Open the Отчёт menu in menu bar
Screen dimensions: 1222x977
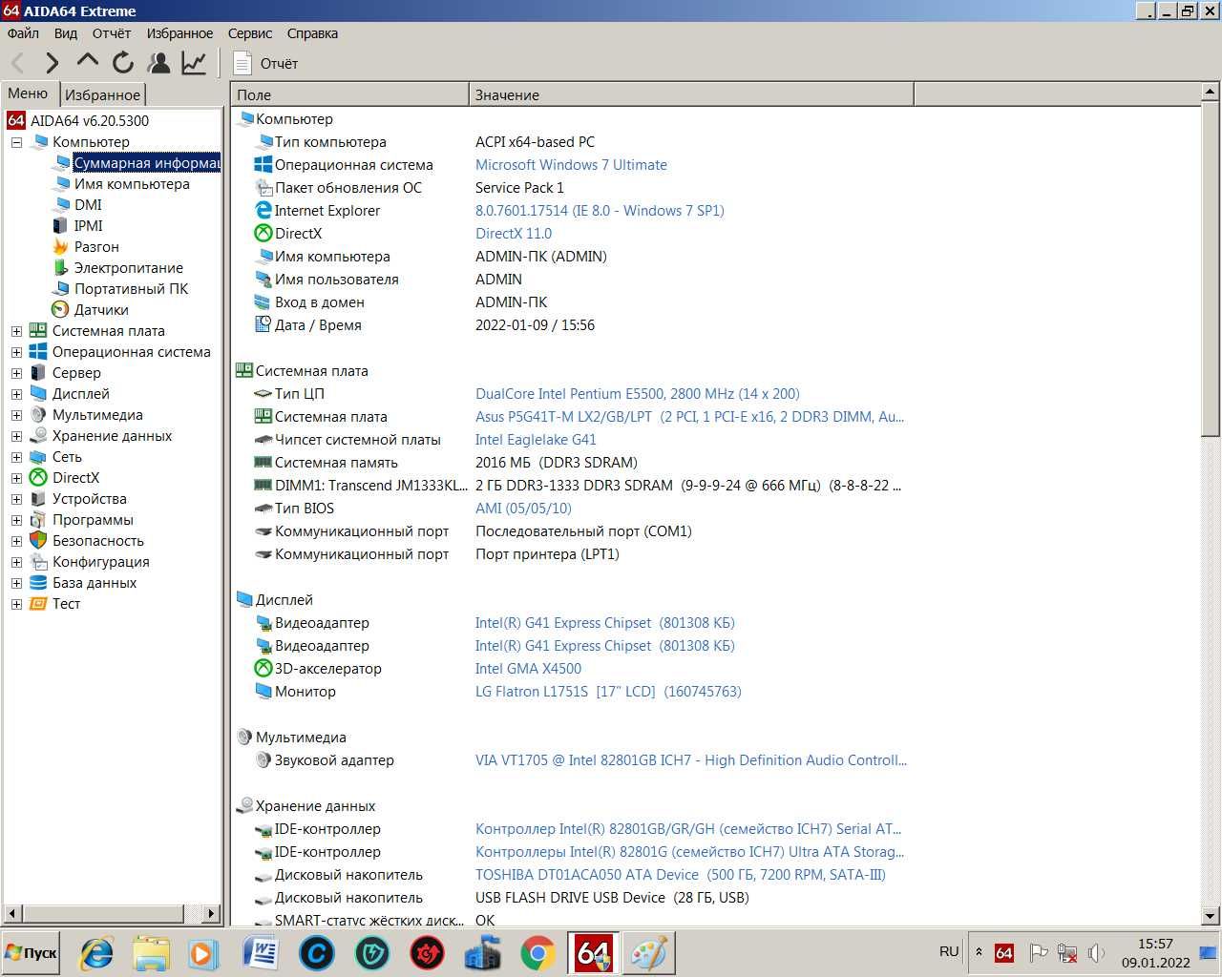112,33
